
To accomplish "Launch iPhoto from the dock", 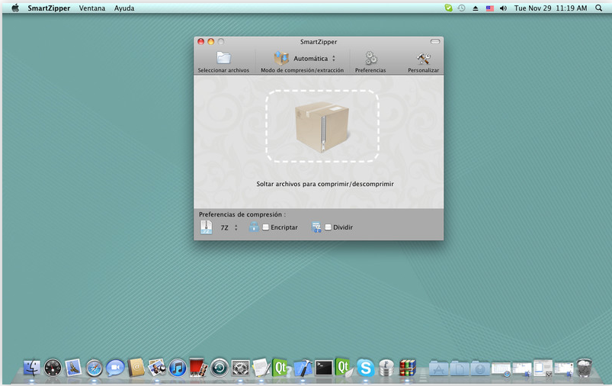I will coord(157,368).
